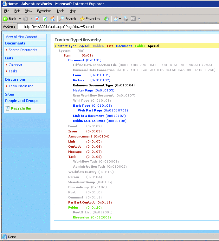The image size is (219, 241).
Task: Open People and Groups link
Action: 22,101
